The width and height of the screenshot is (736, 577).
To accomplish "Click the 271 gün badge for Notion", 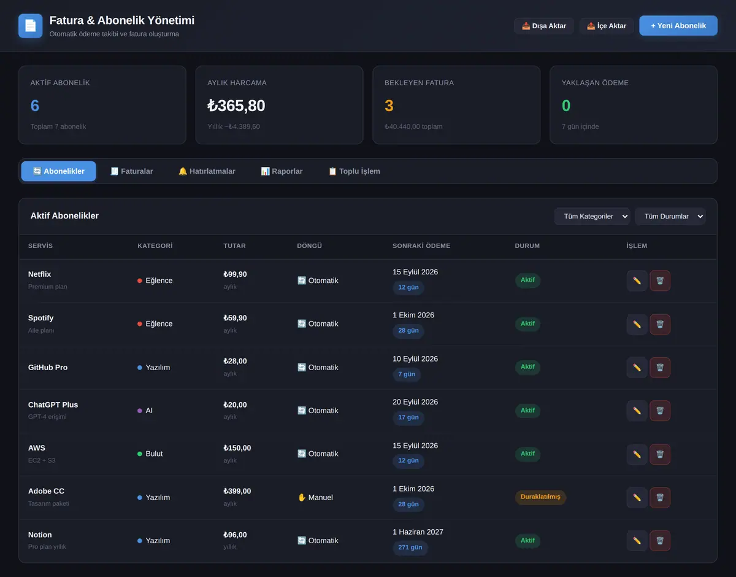I will point(410,548).
